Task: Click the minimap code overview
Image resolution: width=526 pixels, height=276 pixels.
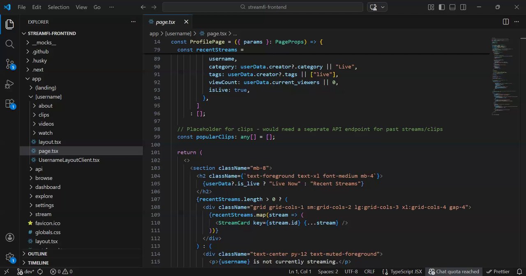Action: click(x=501, y=74)
